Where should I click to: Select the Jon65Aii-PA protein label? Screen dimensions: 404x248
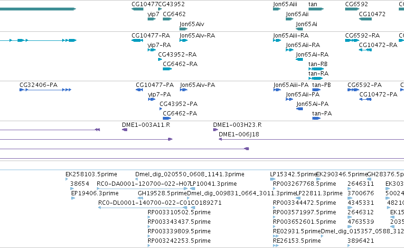point(303,95)
